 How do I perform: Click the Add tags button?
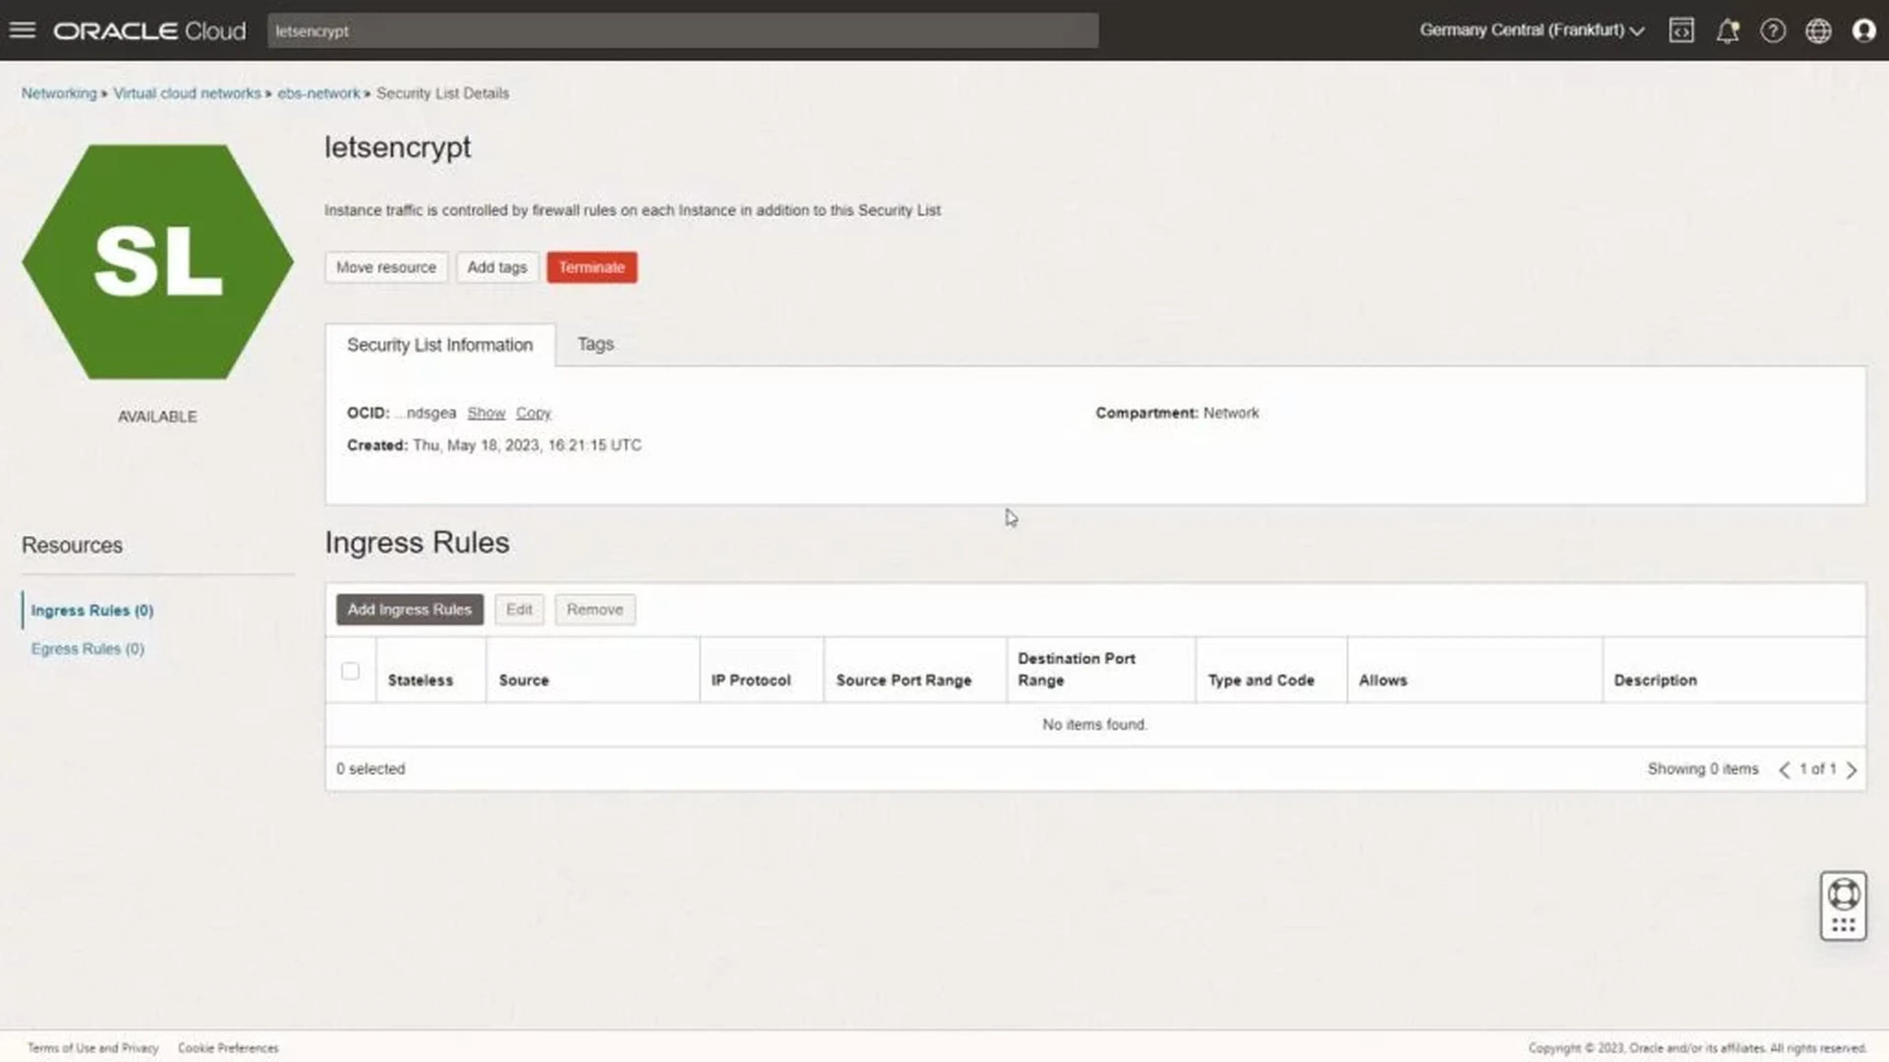tap(497, 267)
